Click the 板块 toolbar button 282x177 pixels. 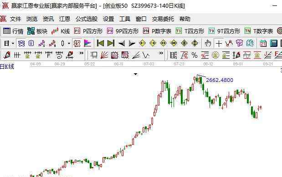pyautogui.click(x=37, y=31)
